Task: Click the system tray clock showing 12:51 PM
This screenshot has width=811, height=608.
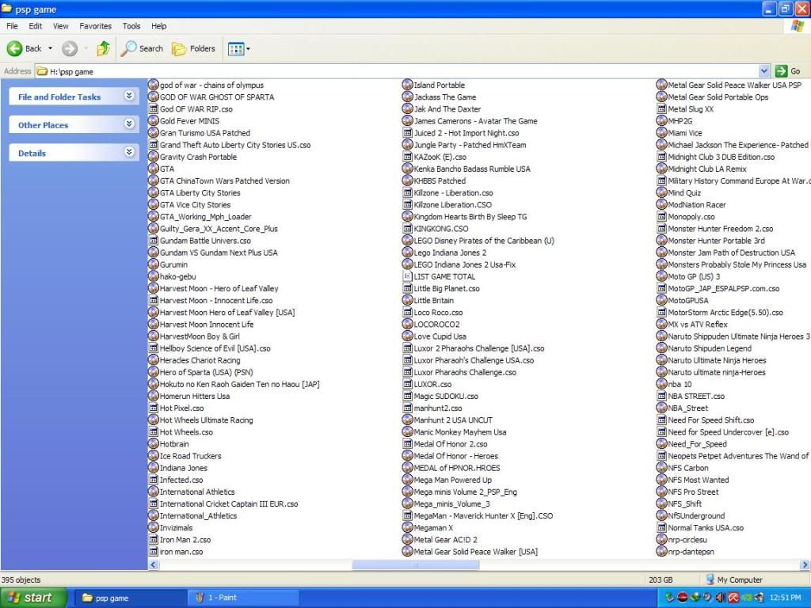Action: click(785, 598)
